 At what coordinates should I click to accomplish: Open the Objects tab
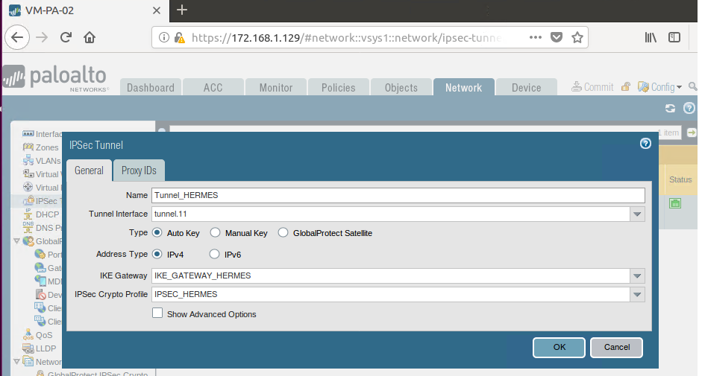tap(401, 87)
